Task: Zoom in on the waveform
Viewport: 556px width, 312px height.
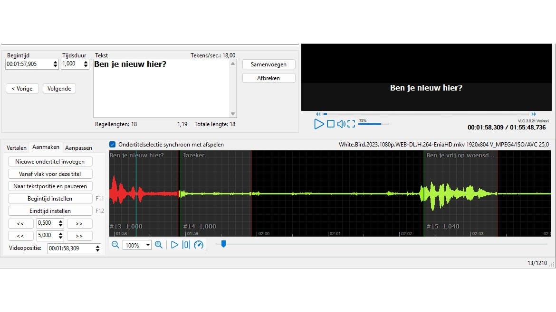Action: pyautogui.click(x=159, y=245)
